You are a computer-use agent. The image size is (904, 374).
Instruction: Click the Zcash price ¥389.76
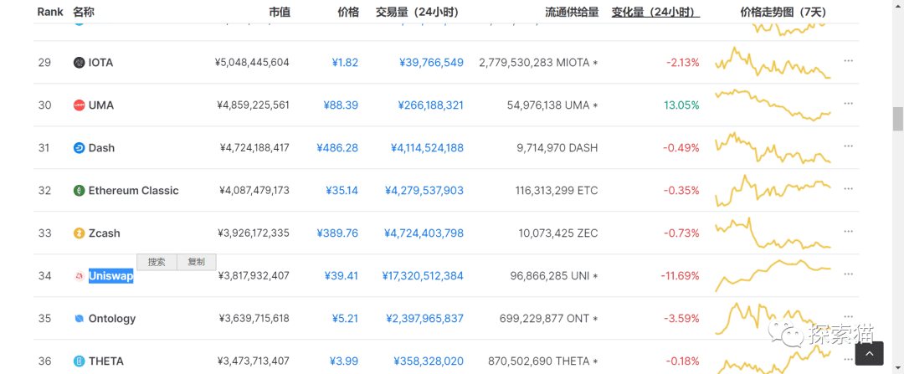[337, 233]
